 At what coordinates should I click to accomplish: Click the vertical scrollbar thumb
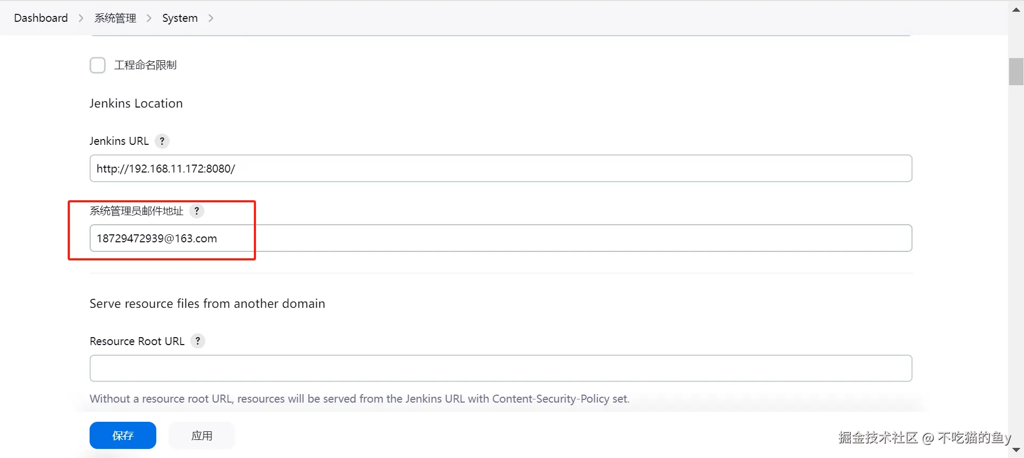1016,71
